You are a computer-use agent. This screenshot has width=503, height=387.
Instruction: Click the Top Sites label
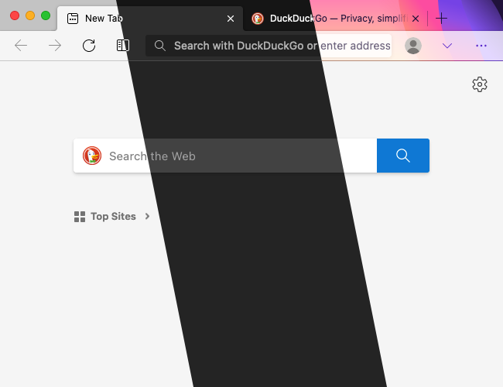point(113,216)
